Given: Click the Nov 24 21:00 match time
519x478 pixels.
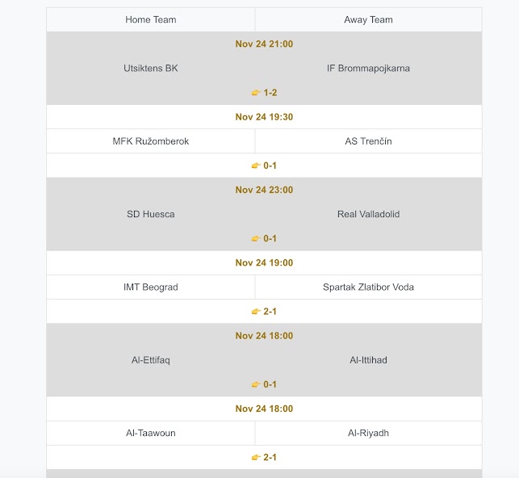Looking at the screenshot, I should click(x=264, y=44).
